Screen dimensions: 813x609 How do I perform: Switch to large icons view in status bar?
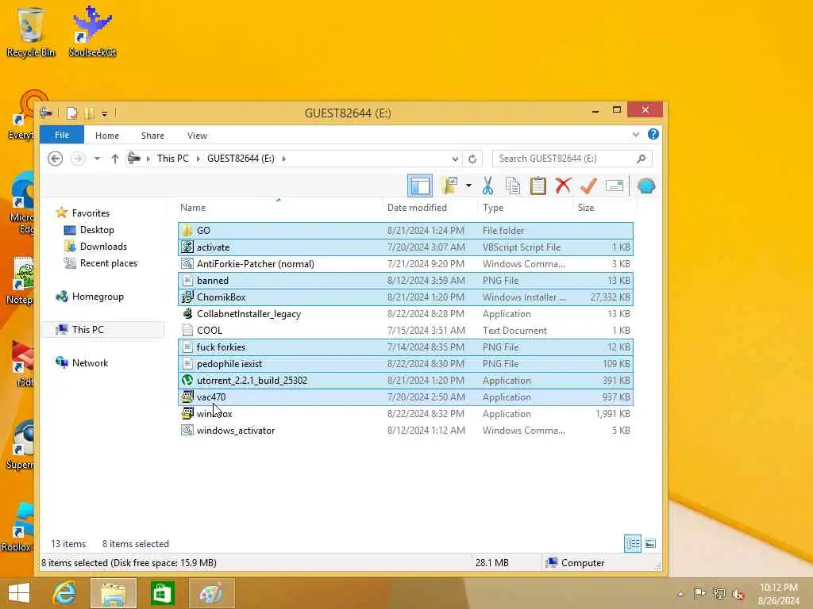coord(649,543)
